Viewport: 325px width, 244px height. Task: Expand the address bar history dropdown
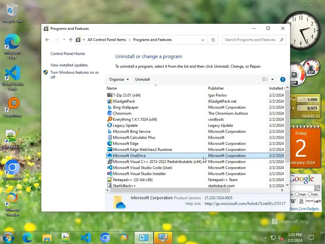point(203,40)
